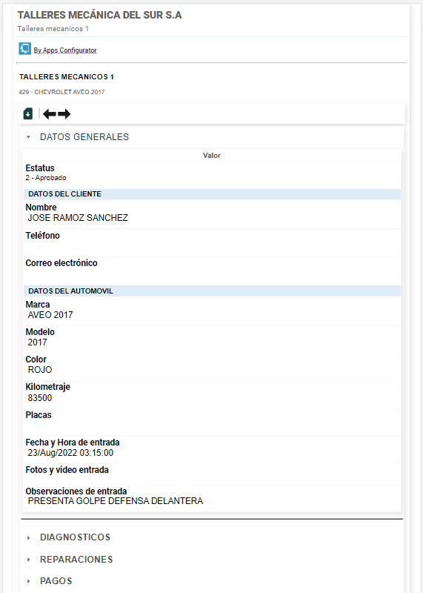The height and width of the screenshot is (593, 423).
Task: Expand the REPARACIONES section
Action: pyautogui.click(x=76, y=560)
